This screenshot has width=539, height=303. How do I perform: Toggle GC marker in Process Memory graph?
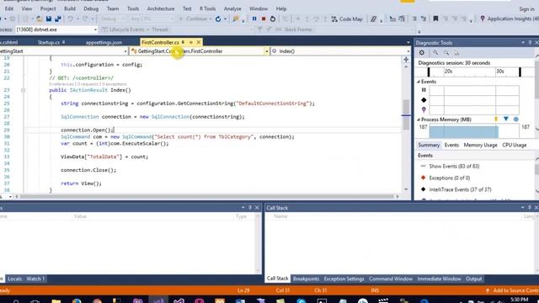pos(496,119)
